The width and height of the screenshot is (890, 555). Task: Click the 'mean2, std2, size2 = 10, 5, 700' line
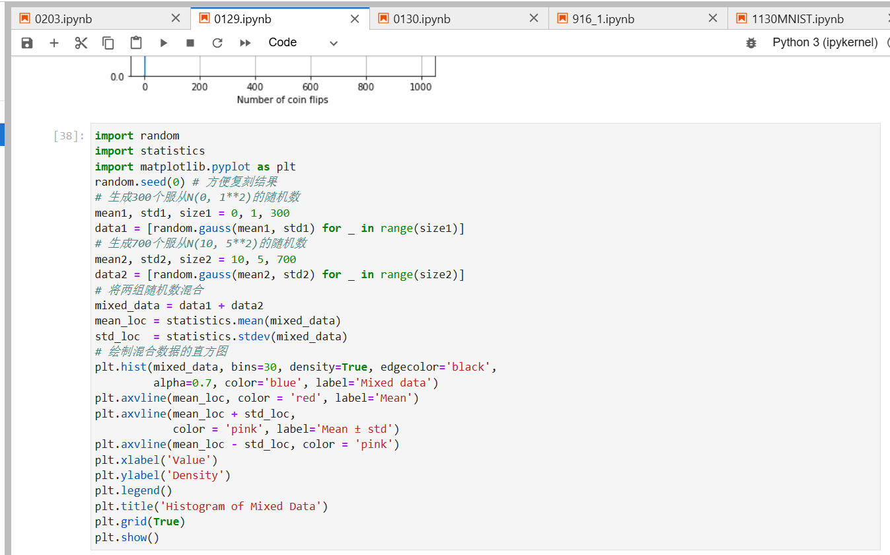pyautogui.click(x=196, y=259)
